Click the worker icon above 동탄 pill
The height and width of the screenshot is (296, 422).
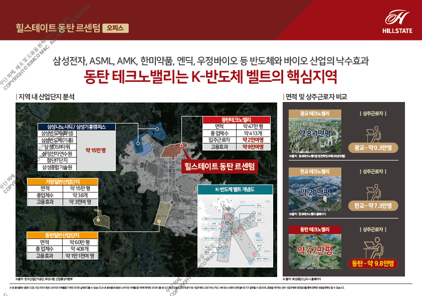373,247
